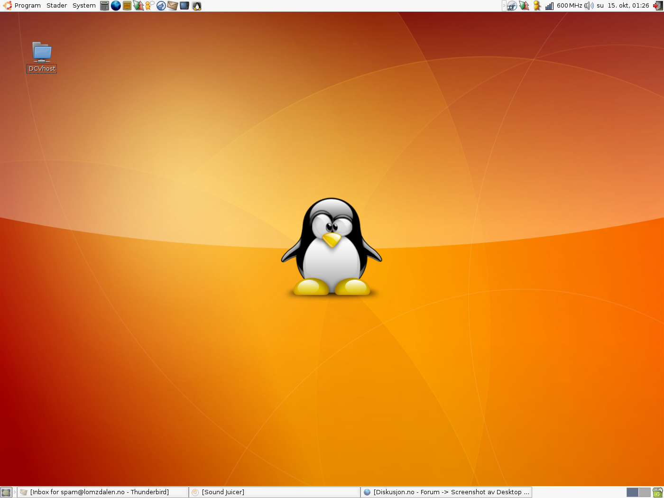Switch to the Thunderbird Inbox window

[103, 492]
